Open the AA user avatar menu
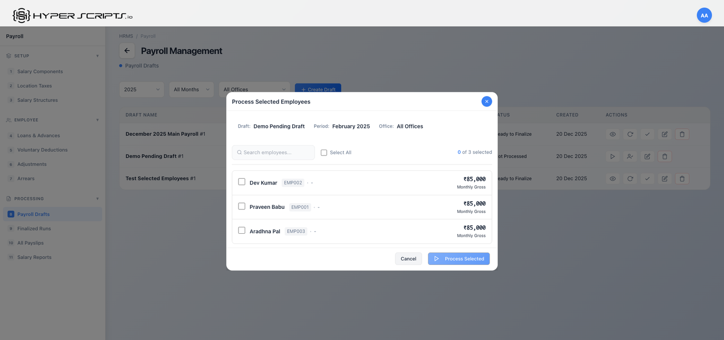 (704, 15)
